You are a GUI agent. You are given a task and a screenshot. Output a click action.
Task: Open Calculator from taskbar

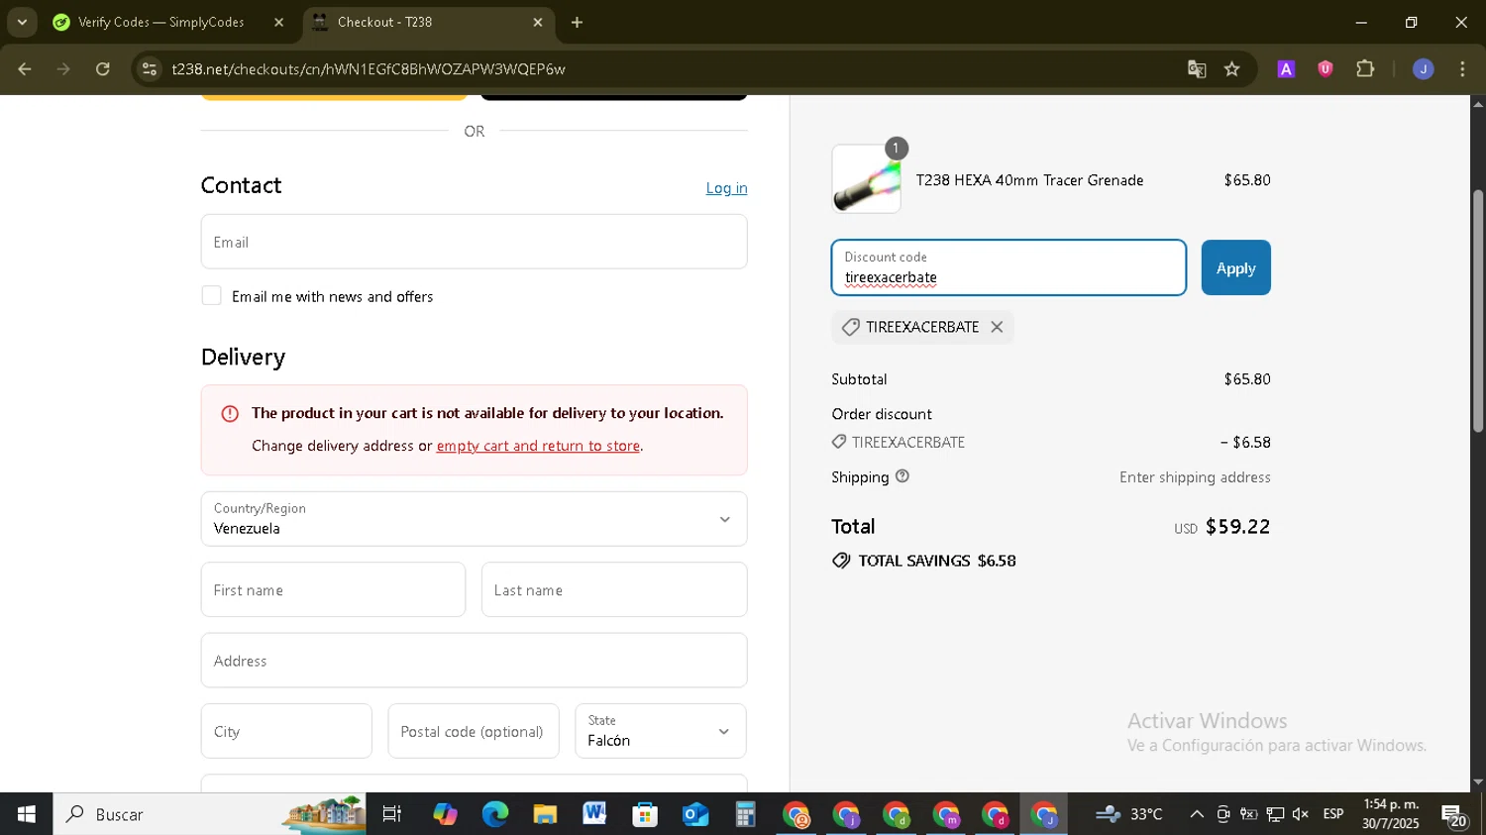[745, 814]
